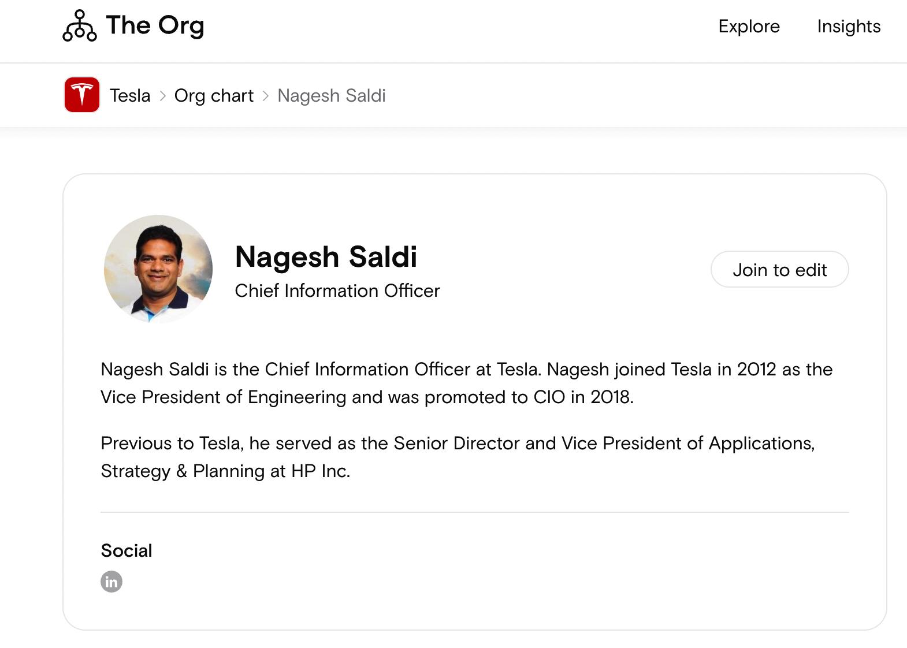Image resolution: width=907 pixels, height=648 pixels.
Task: Open the LinkedIn social icon
Action: (111, 582)
